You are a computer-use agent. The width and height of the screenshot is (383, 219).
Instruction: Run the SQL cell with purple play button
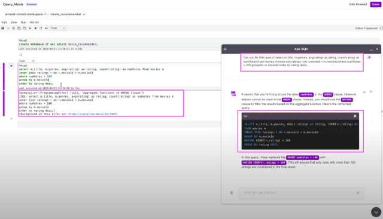click(11, 66)
